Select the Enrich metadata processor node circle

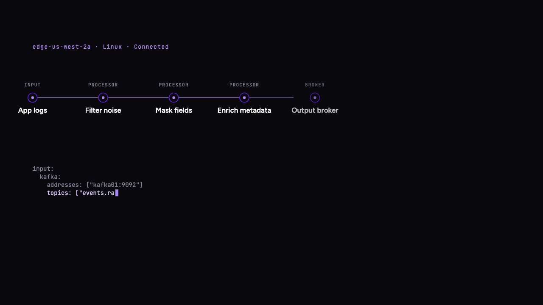coord(244,98)
